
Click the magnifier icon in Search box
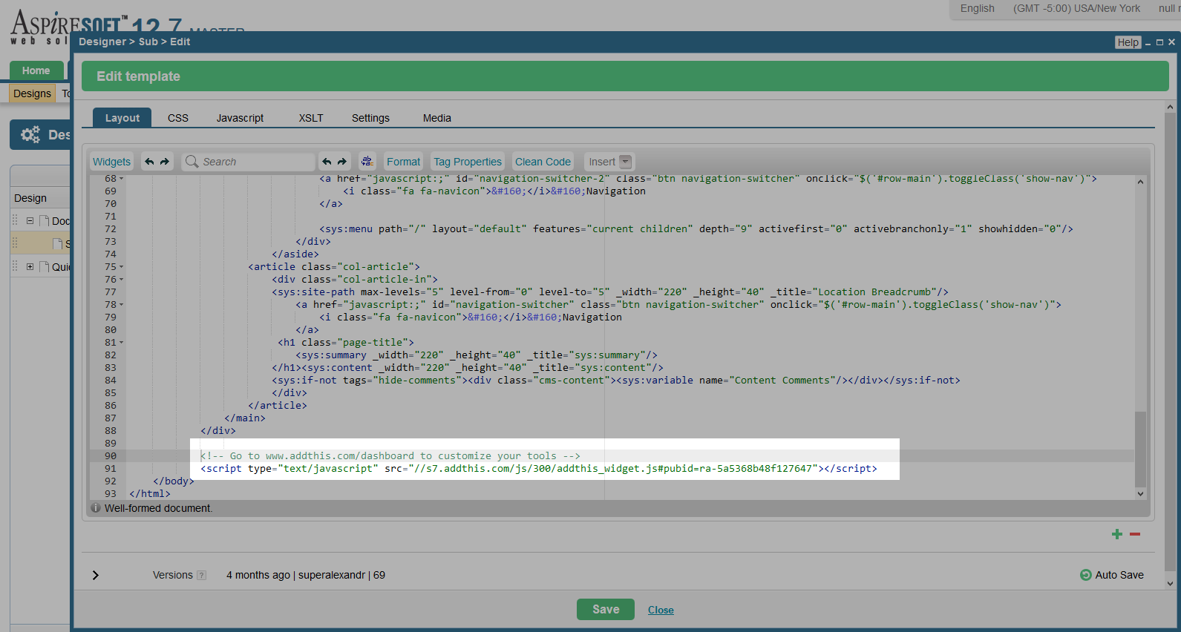pos(192,162)
